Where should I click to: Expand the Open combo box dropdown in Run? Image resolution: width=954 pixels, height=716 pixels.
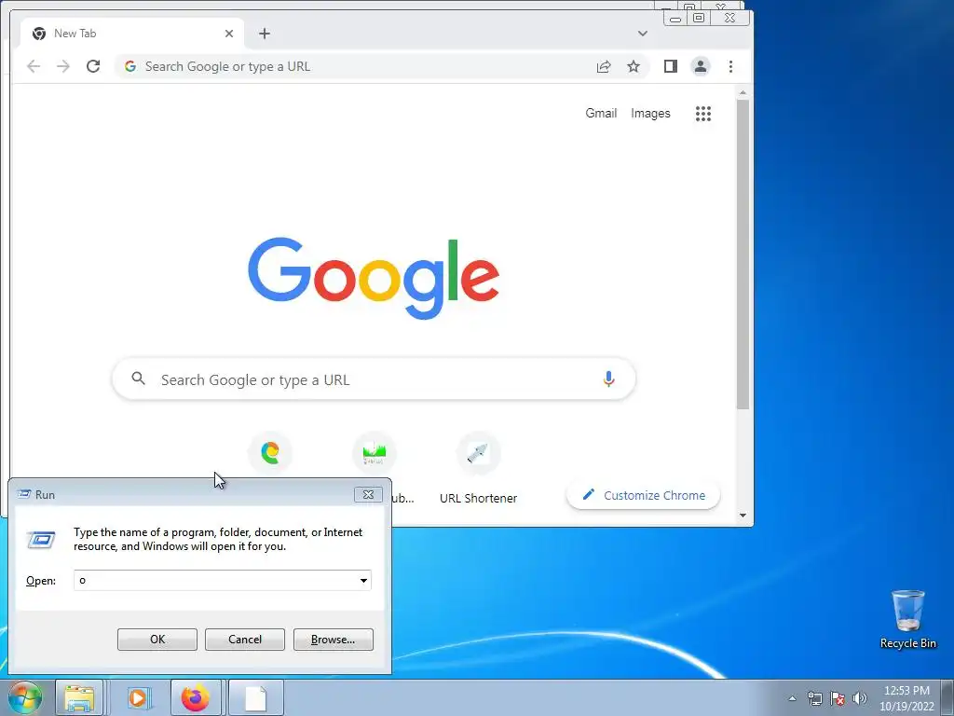363,580
